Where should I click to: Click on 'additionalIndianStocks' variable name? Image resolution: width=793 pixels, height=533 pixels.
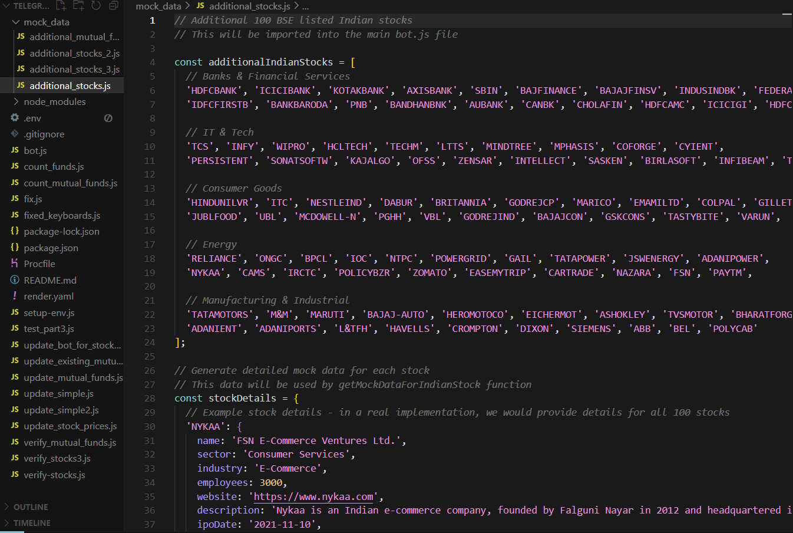click(x=270, y=62)
